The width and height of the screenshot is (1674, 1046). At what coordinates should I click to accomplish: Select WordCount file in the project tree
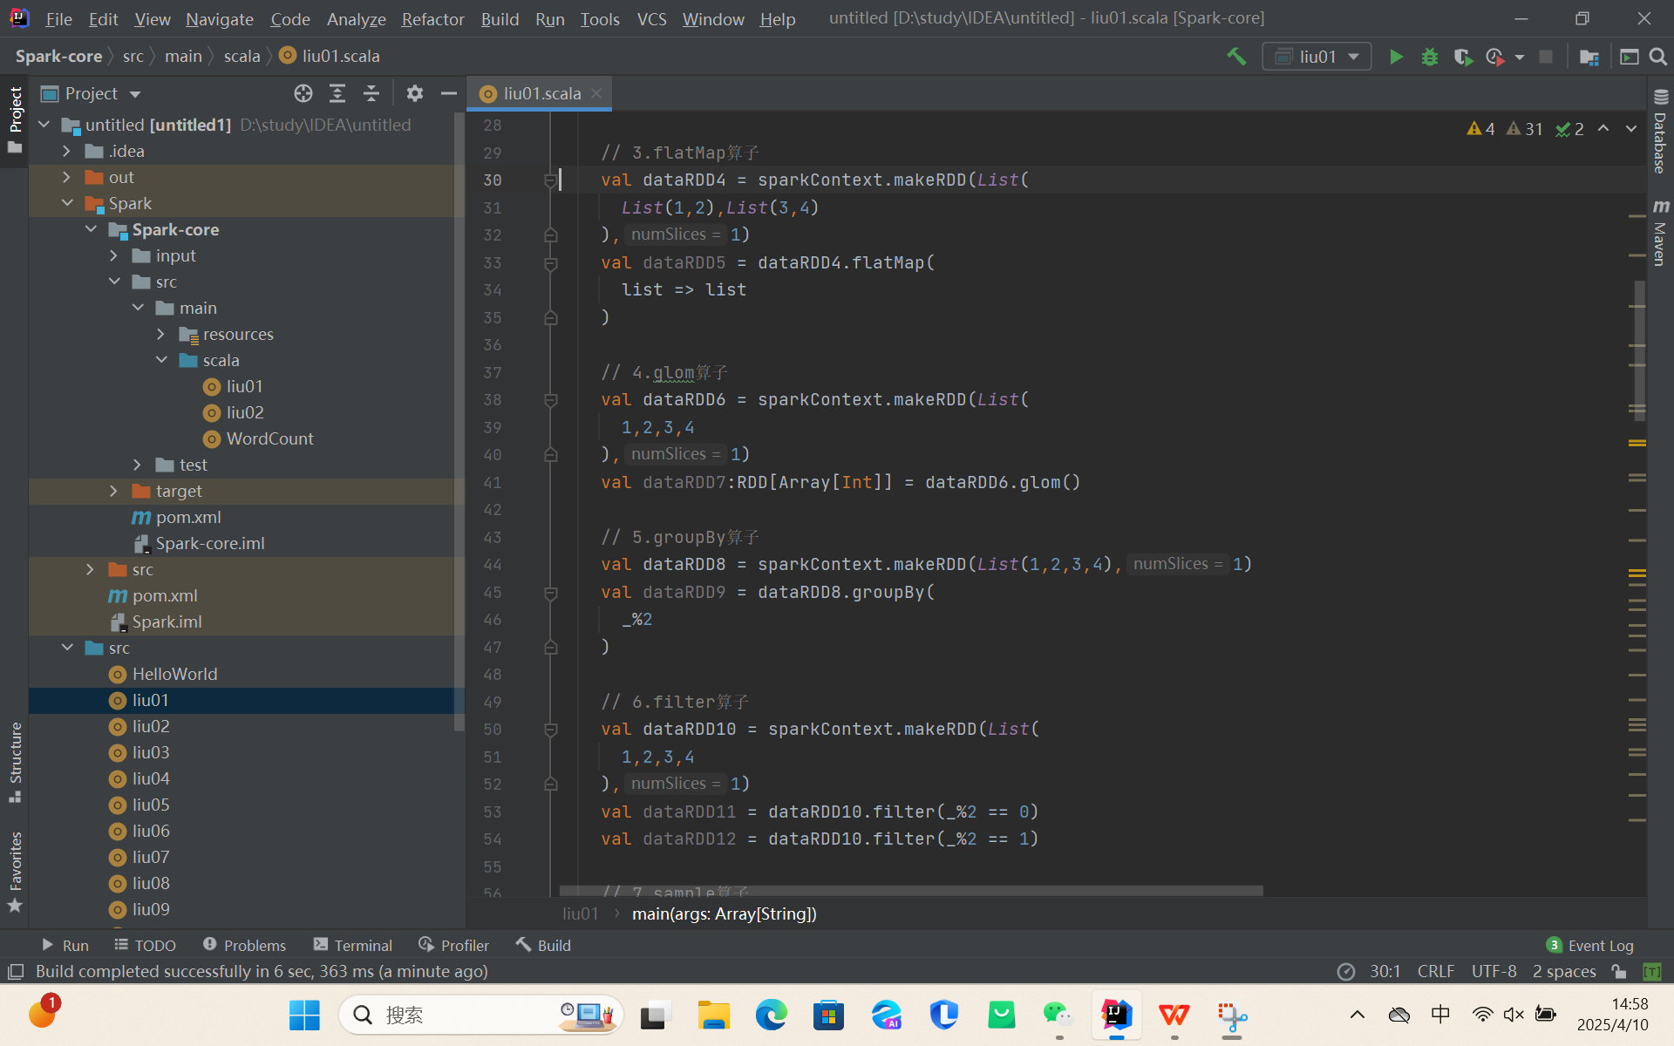coord(269,439)
